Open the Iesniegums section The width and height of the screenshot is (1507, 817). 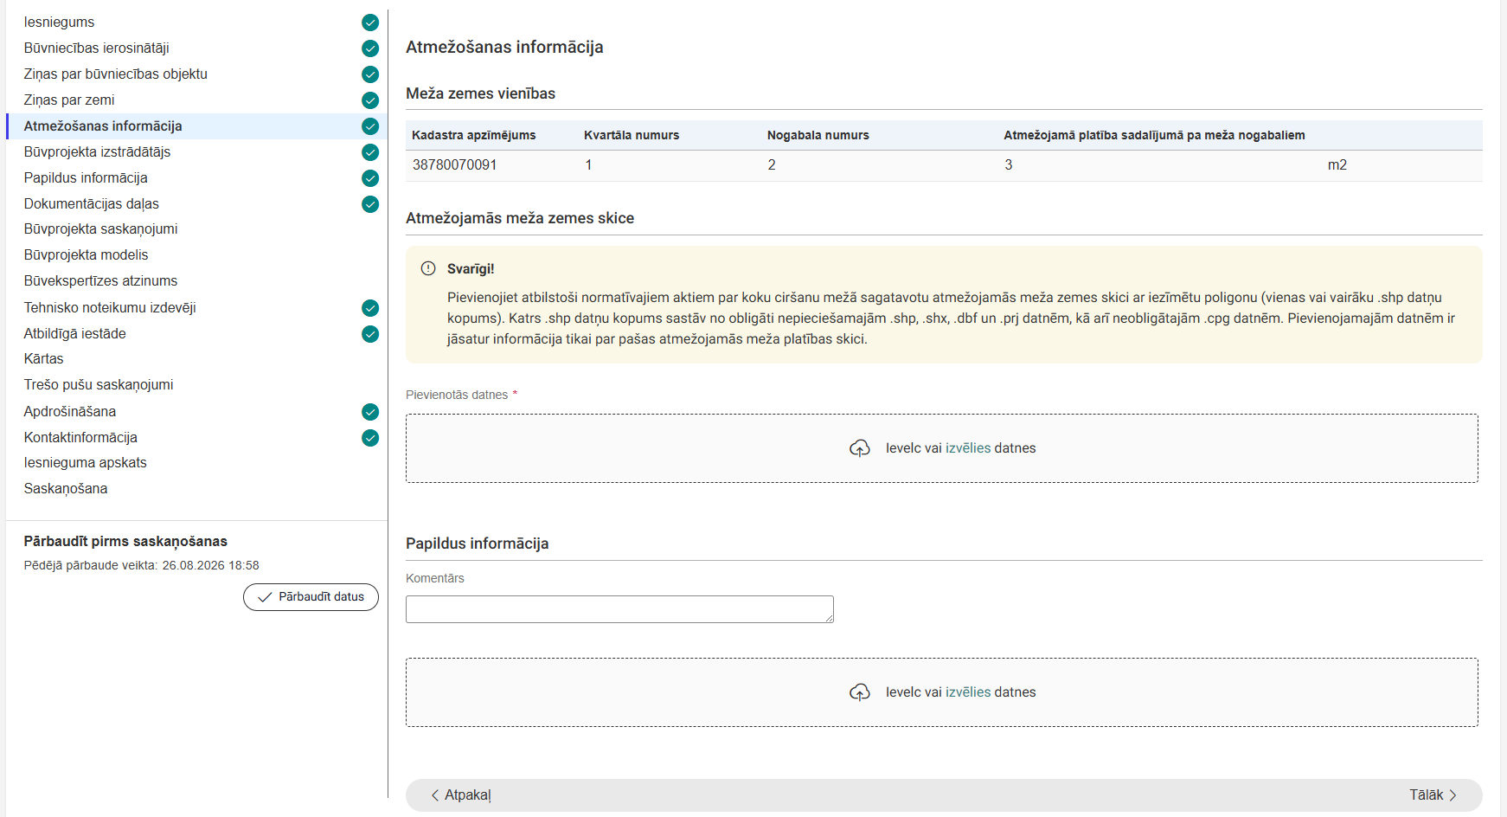coord(59,23)
